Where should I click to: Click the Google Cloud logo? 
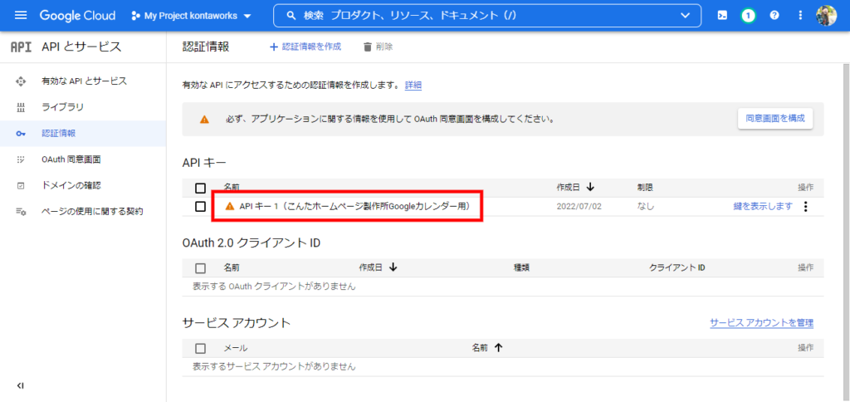click(77, 16)
